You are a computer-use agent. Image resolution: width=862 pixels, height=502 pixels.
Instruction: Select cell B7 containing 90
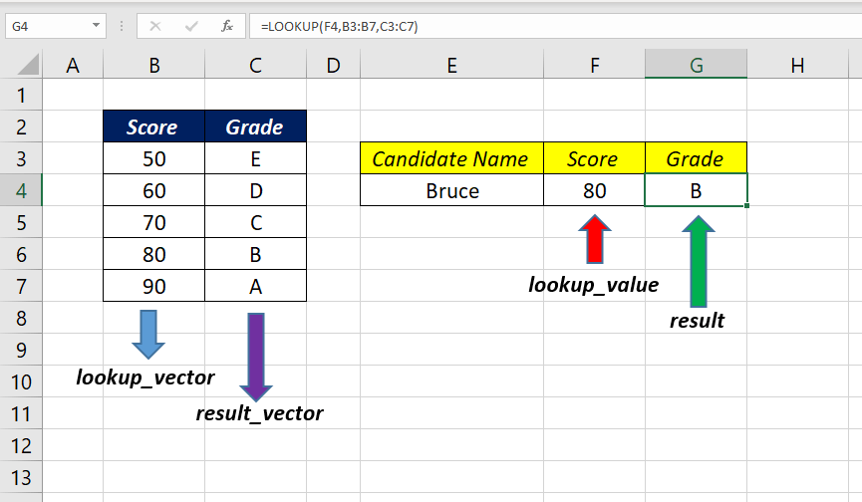[153, 286]
